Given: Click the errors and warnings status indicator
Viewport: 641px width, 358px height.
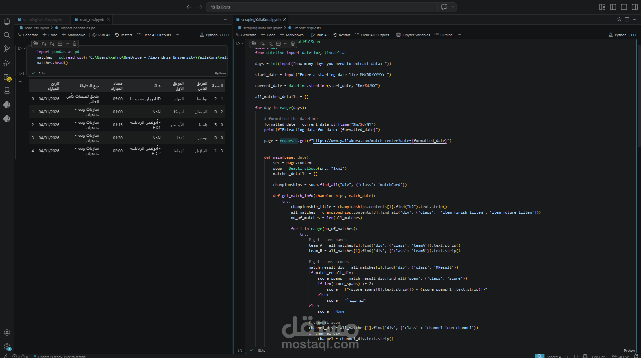Looking at the screenshot, I should 20,356.
